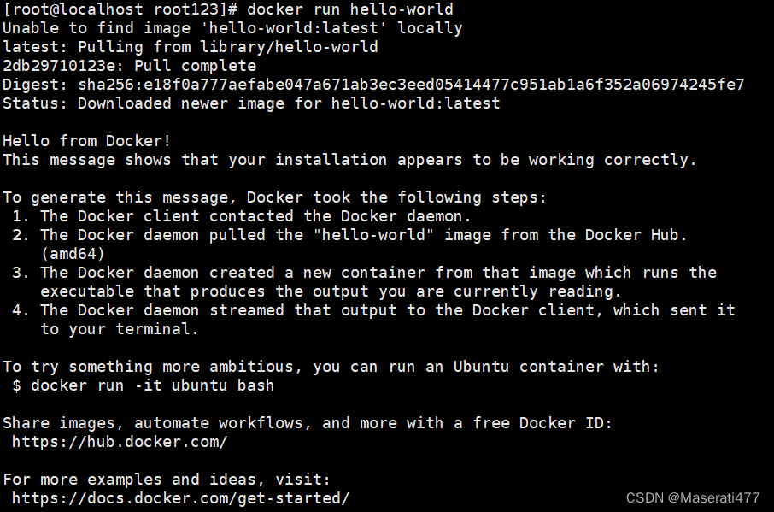Click the '2db29710123e' layer ID
Viewport: 774px width, 512px height.
click(59, 66)
